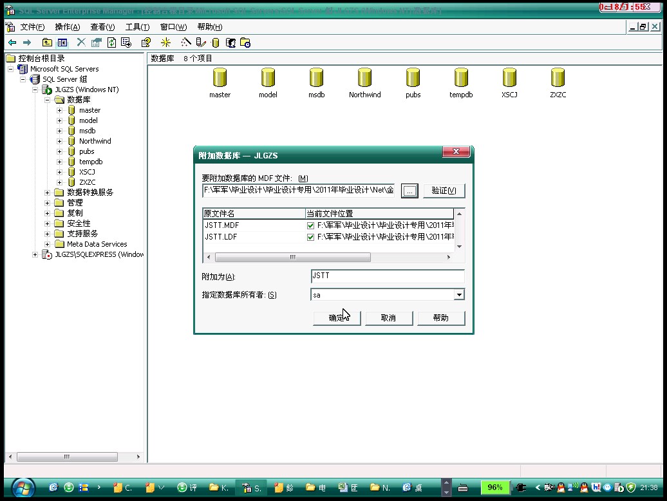
Task: Open the 查看(V) menu
Action: tap(102, 27)
